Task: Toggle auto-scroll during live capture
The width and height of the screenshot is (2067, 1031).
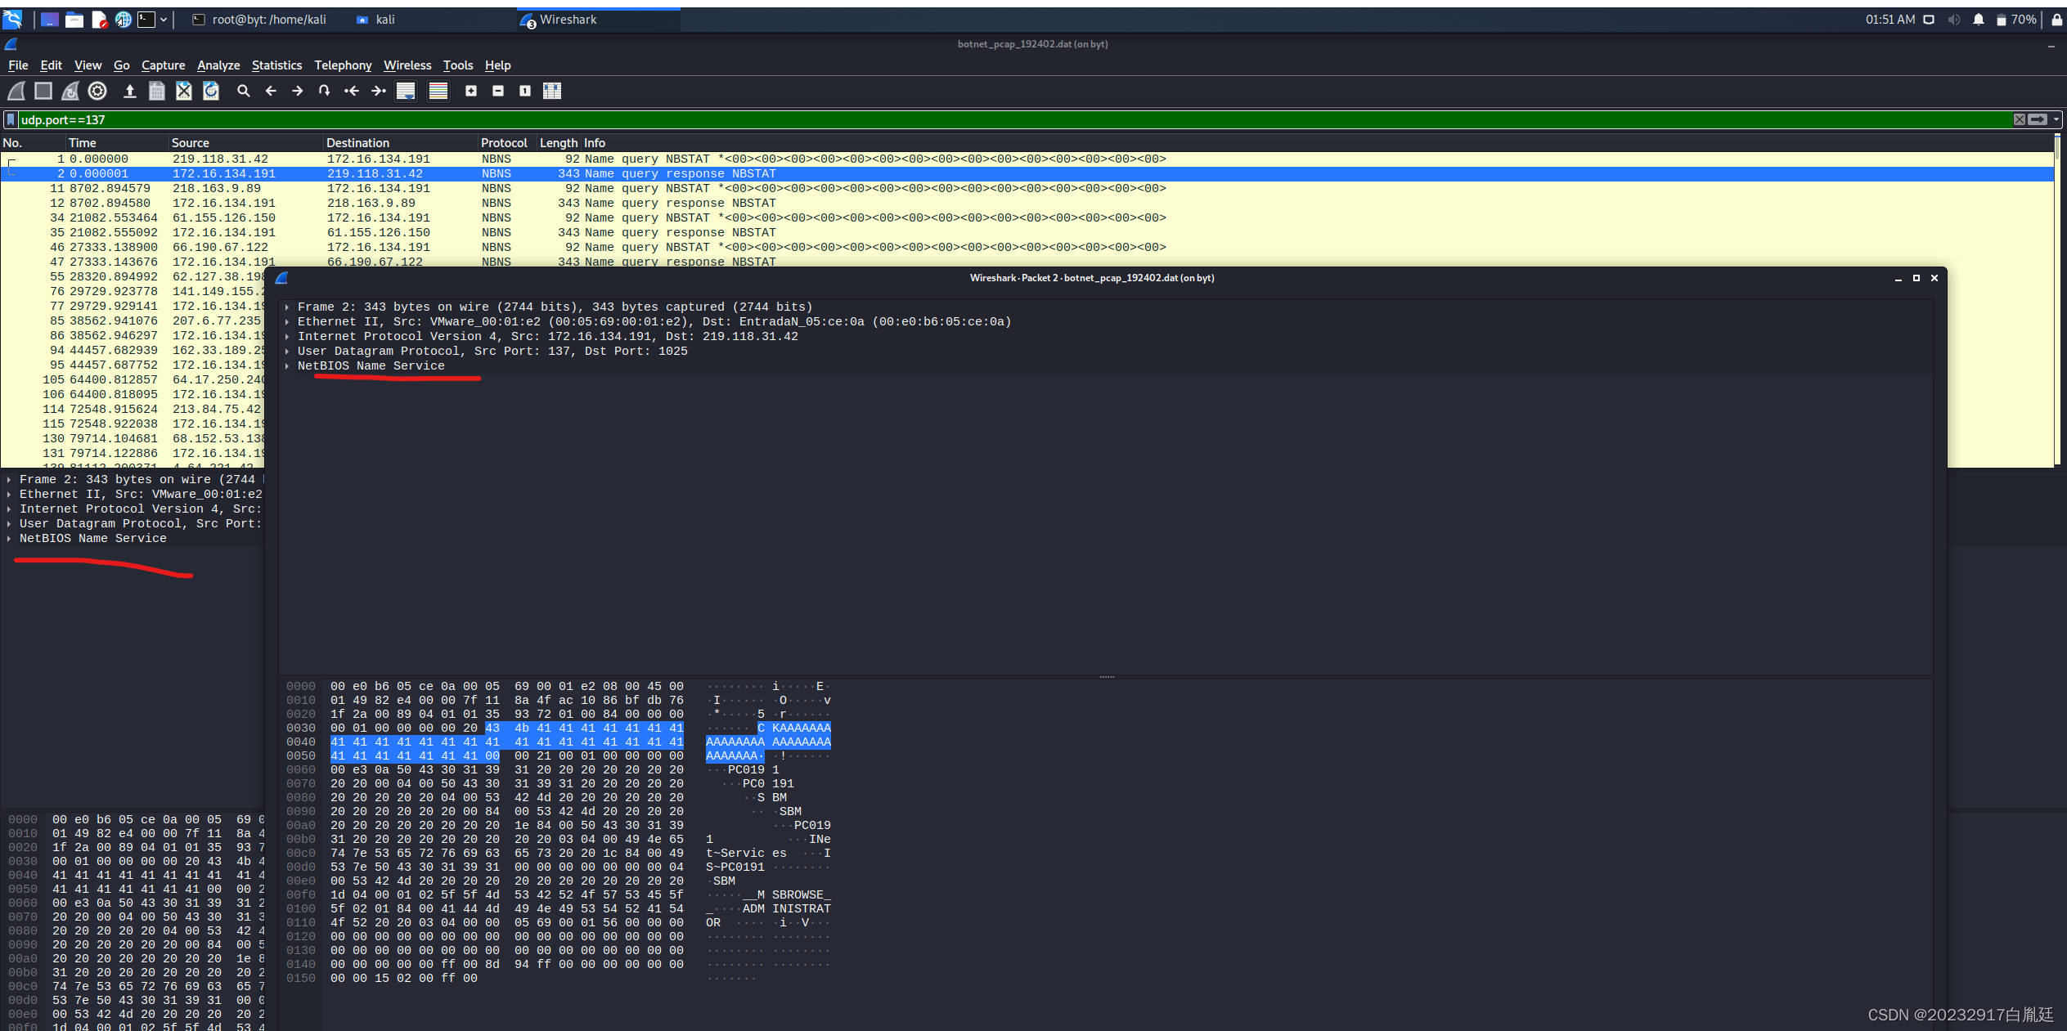Action: point(406,91)
